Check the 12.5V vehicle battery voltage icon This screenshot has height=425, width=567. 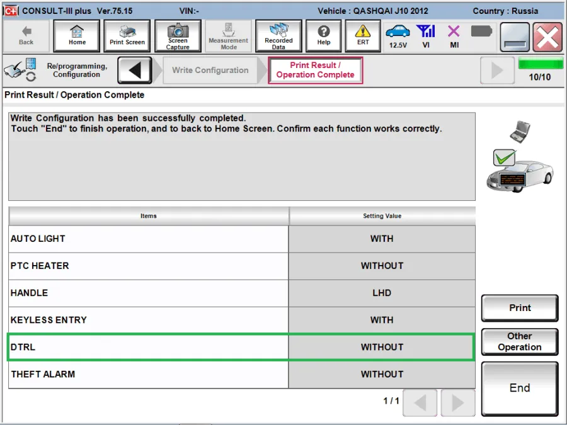coord(398,36)
